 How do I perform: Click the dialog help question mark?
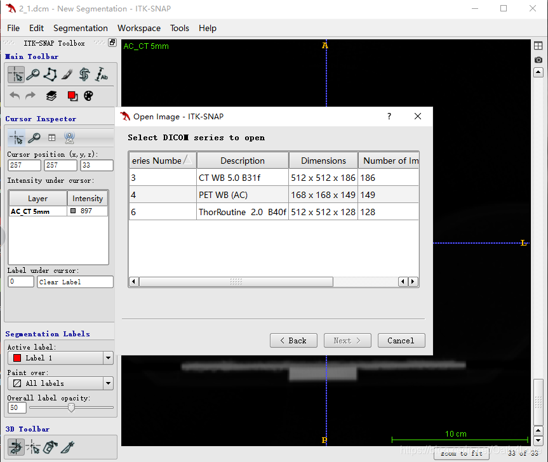coord(389,116)
